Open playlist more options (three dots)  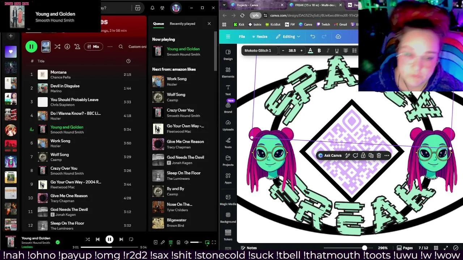point(110,47)
